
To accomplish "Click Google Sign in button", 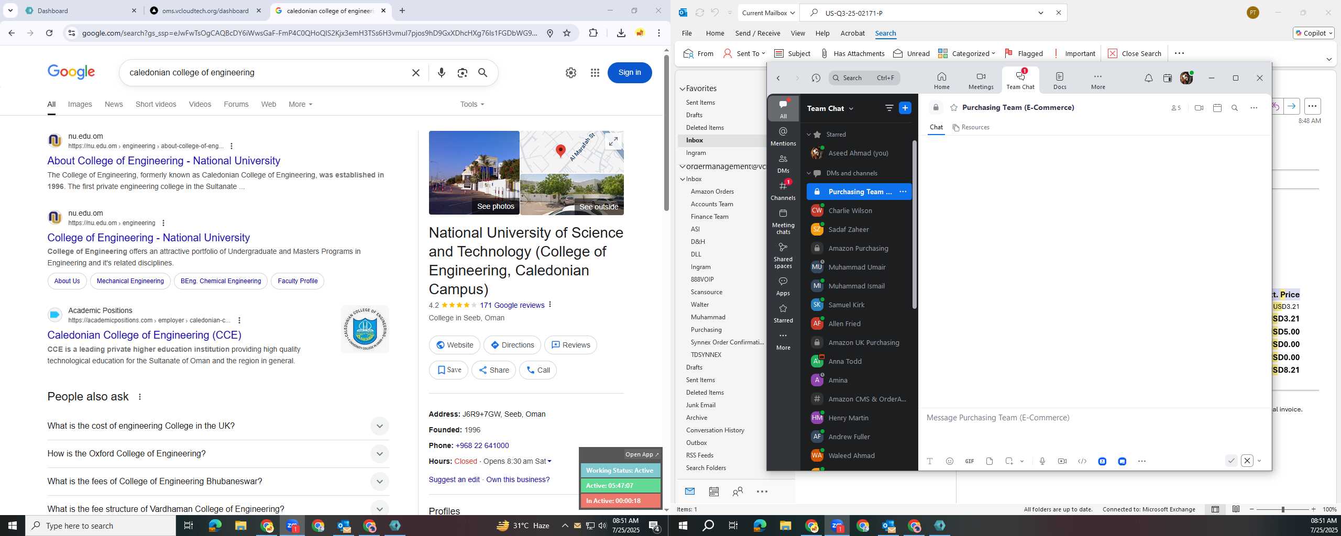I will (x=630, y=73).
